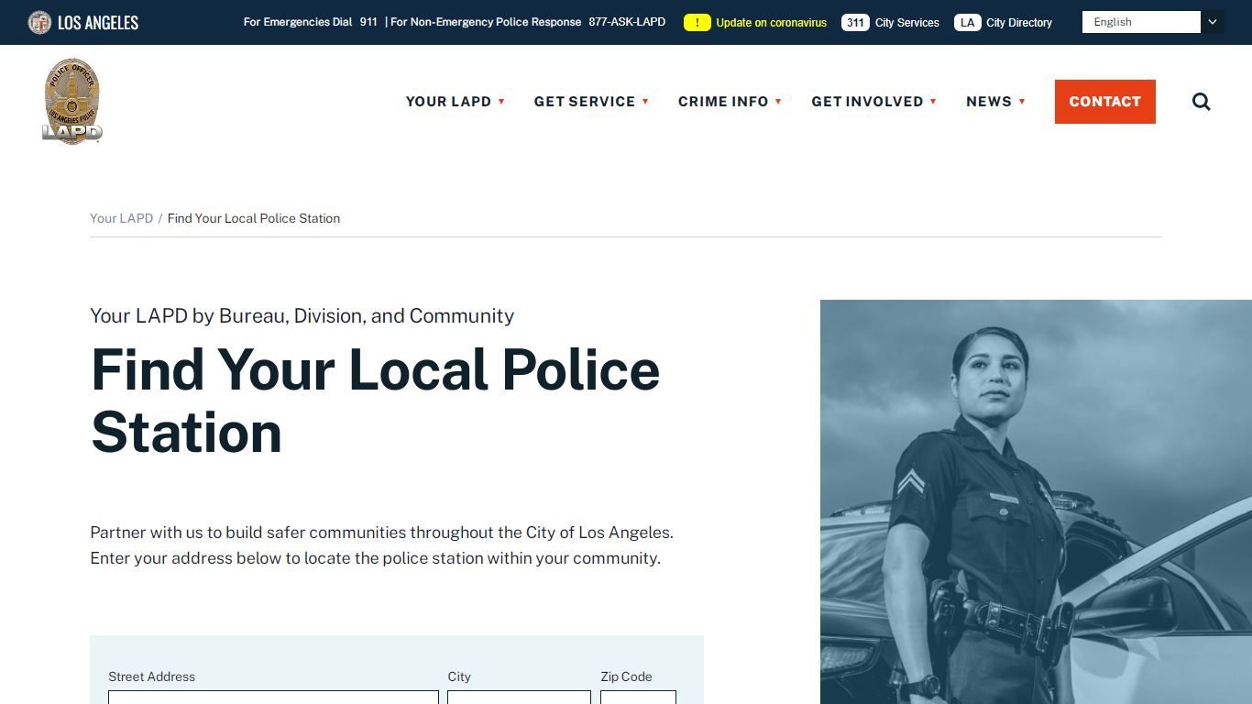This screenshot has height=704, width=1252.
Task: Expand the CRIME INFO menu
Action: coord(730,102)
